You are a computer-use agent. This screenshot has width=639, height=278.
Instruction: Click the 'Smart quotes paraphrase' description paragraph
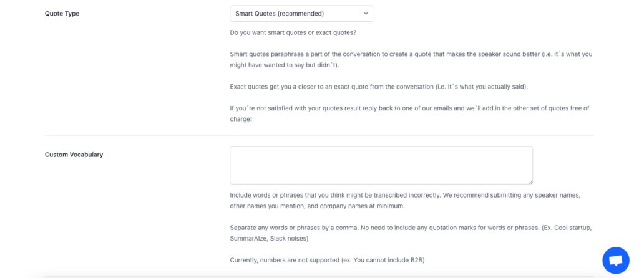click(411, 59)
